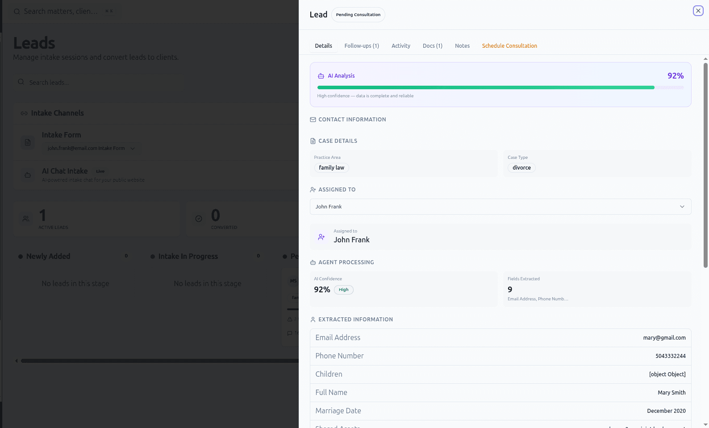Image resolution: width=709 pixels, height=428 pixels.
Task: Open the Assigned To dropdown showing John Frank
Action: [x=500, y=207]
